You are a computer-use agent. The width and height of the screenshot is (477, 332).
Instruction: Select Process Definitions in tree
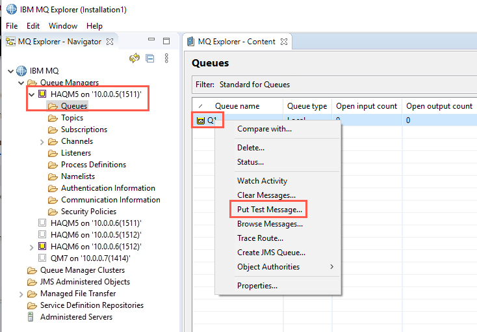tap(94, 165)
